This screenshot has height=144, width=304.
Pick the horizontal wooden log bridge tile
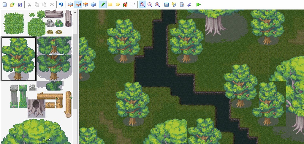(x=50, y=96)
